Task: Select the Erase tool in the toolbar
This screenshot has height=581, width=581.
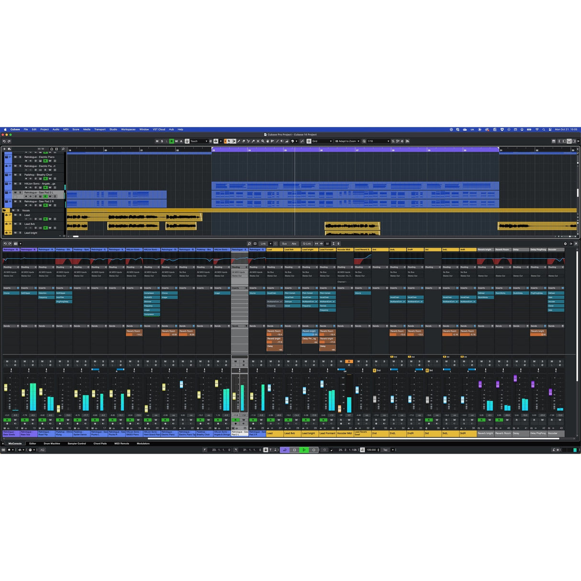Action: pyautogui.click(x=244, y=141)
